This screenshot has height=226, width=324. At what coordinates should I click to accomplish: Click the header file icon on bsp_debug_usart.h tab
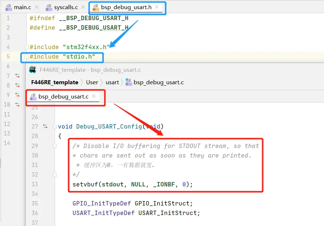96,8
